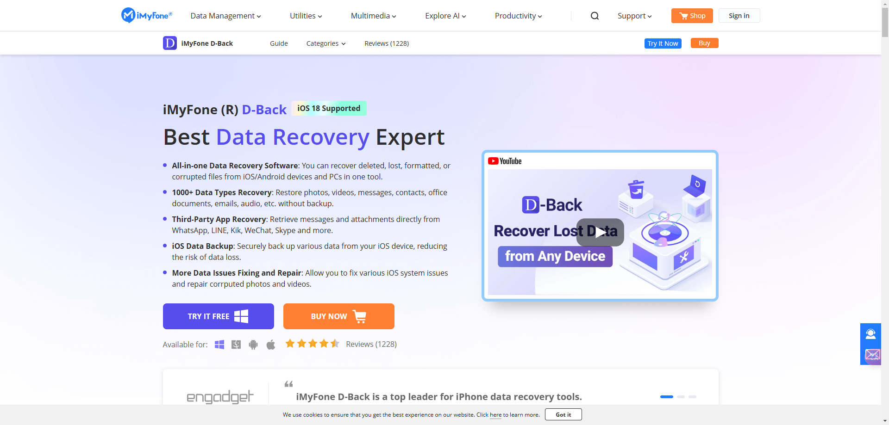Click the BUY NOW button
Screen dimensions: 889x425
(x=339, y=316)
